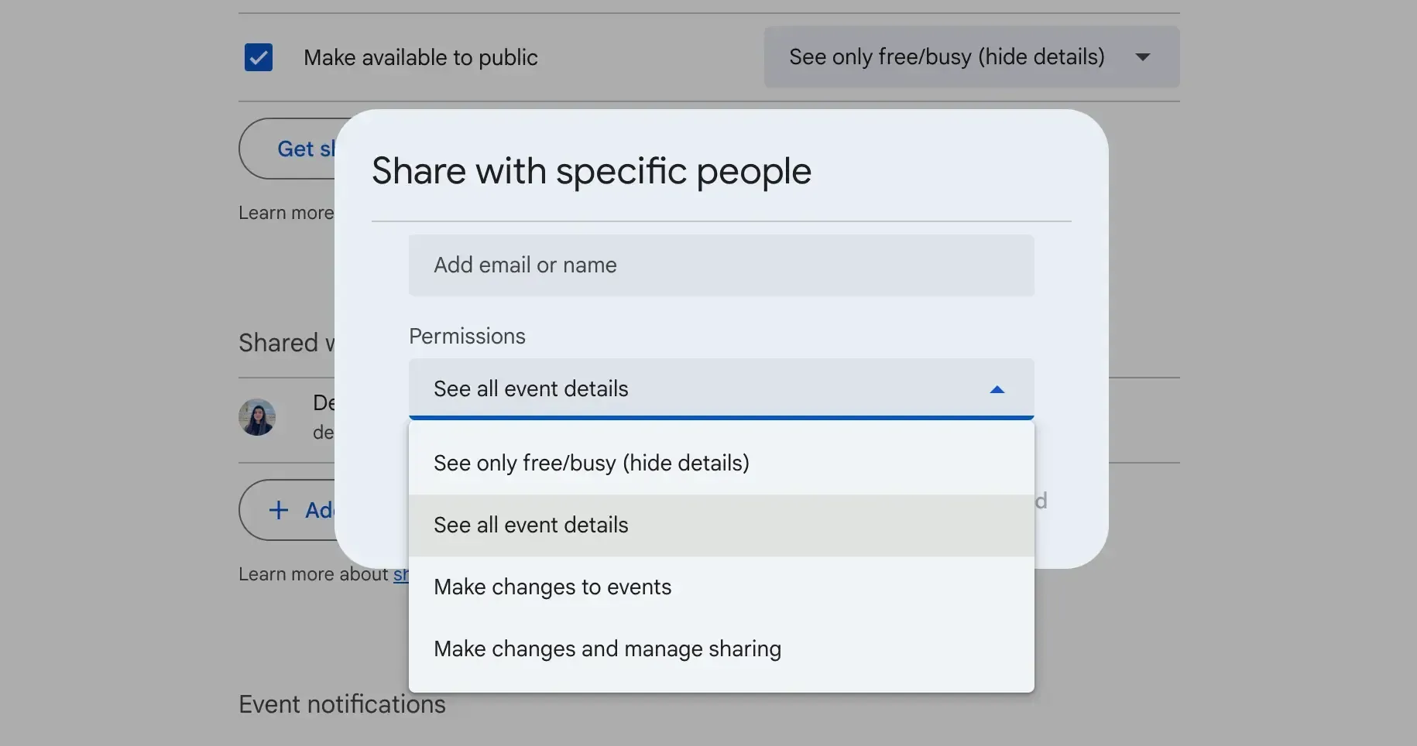Screen dimensions: 1417x746
Task: Click the "Share with specific people" dialog header
Action: (x=591, y=171)
